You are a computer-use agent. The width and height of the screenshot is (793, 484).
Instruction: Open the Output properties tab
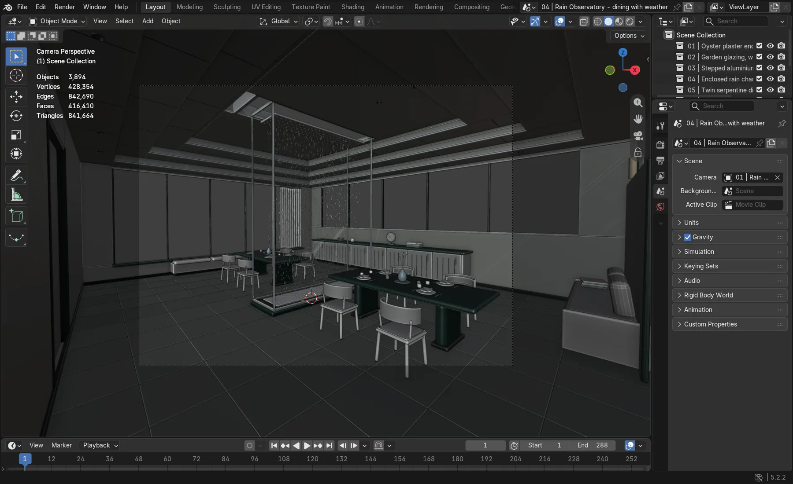coord(660,160)
